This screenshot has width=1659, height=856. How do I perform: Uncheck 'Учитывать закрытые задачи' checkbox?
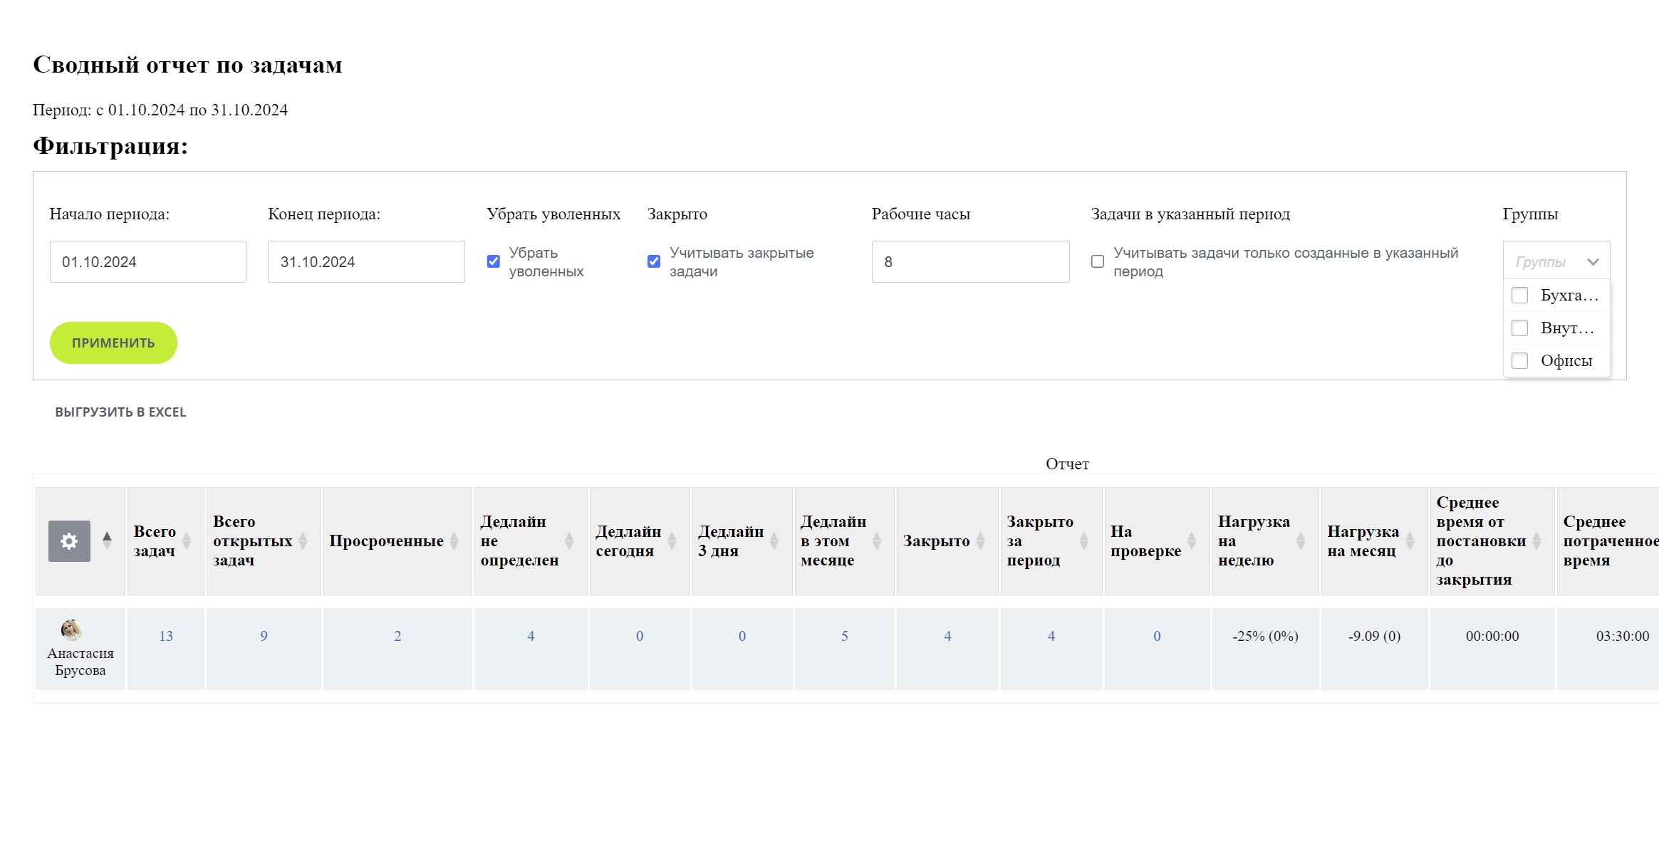click(654, 261)
